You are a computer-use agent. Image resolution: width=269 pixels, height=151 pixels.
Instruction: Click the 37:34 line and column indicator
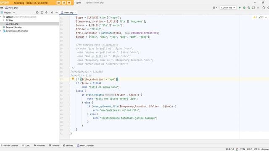243,149
